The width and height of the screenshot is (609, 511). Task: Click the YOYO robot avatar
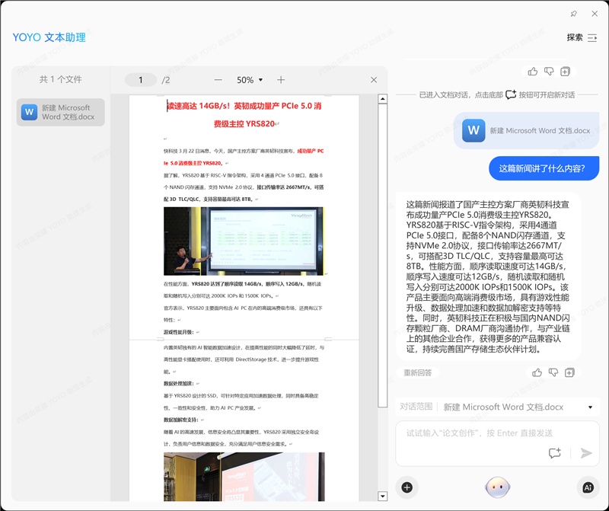(497, 487)
